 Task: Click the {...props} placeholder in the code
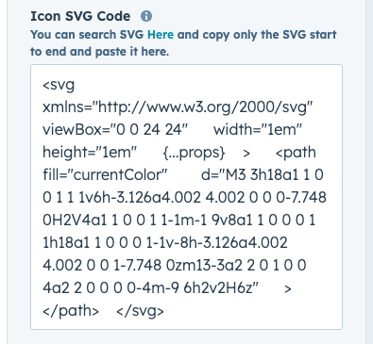click(195, 153)
